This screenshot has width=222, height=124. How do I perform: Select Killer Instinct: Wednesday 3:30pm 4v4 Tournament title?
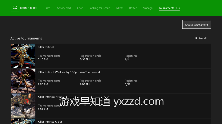pos(69,72)
